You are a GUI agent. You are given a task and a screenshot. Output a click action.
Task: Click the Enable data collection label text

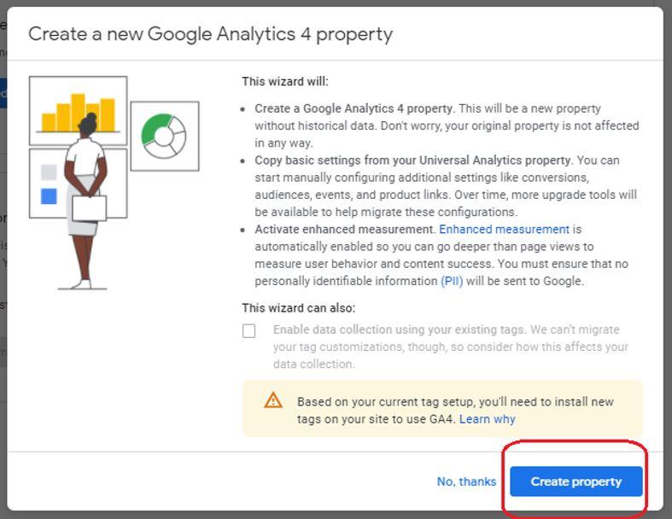pyautogui.click(x=451, y=347)
